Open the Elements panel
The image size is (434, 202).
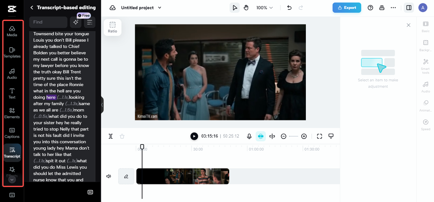pyautogui.click(x=12, y=113)
